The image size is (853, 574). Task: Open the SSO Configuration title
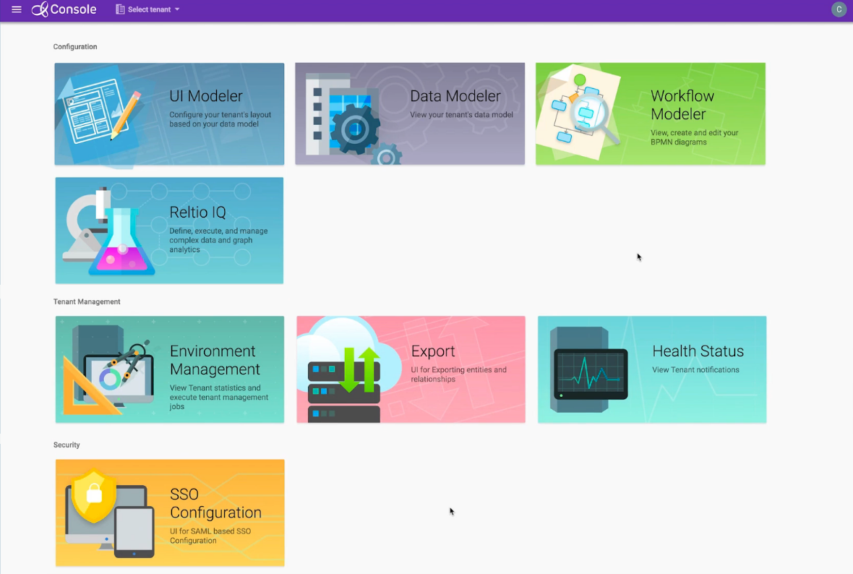click(x=215, y=503)
